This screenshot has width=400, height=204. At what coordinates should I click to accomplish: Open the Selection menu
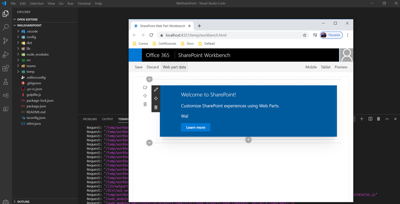pyautogui.click(x=36, y=3)
